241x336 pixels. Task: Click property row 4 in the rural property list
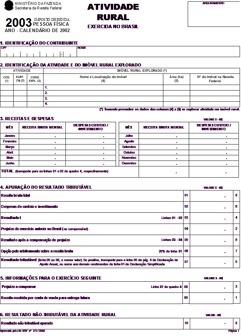104,103
